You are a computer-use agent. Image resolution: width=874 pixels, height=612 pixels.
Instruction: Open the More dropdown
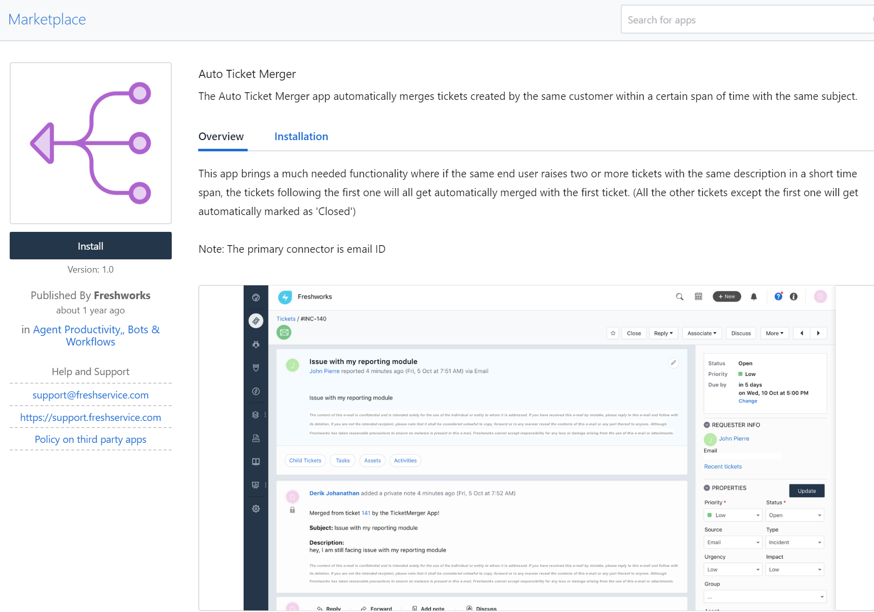(x=775, y=333)
